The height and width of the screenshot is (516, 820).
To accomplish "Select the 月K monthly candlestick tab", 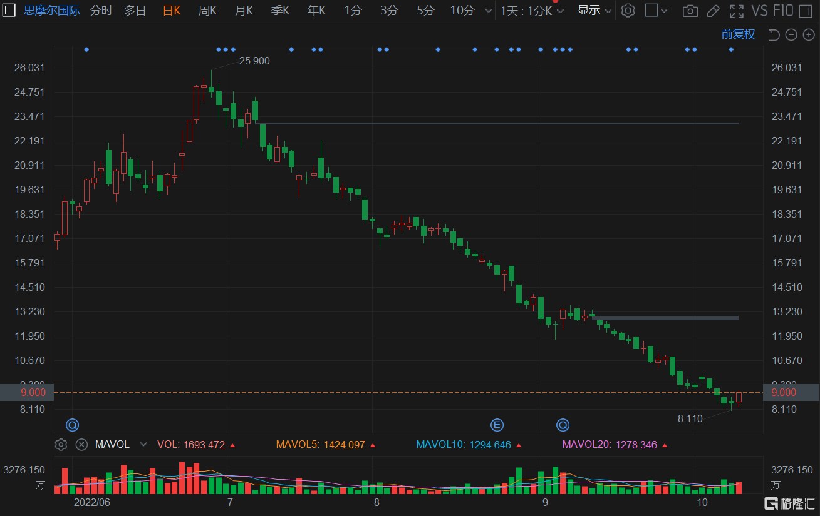I will click(x=244, y=10).
